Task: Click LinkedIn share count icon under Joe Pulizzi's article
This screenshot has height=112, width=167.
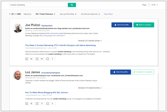Action: click(37, 59)
